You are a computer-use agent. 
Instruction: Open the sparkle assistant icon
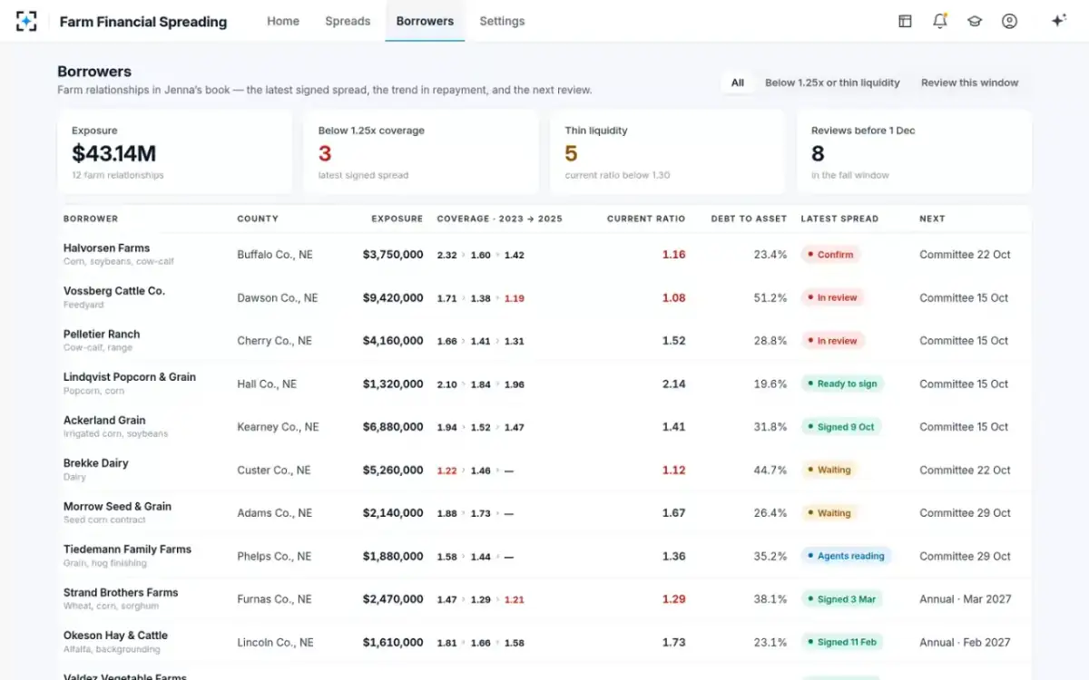coord(1058,21)
